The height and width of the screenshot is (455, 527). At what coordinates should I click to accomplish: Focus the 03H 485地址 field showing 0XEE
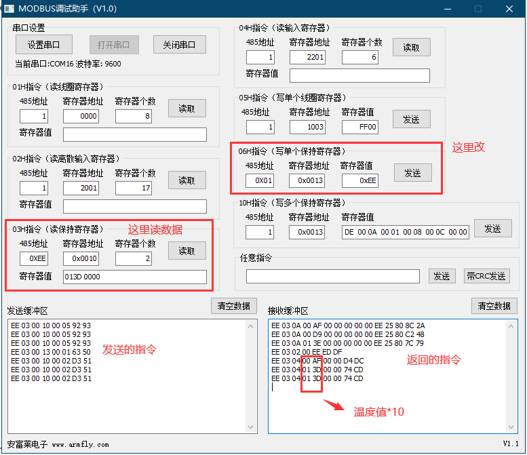[34, 259]
